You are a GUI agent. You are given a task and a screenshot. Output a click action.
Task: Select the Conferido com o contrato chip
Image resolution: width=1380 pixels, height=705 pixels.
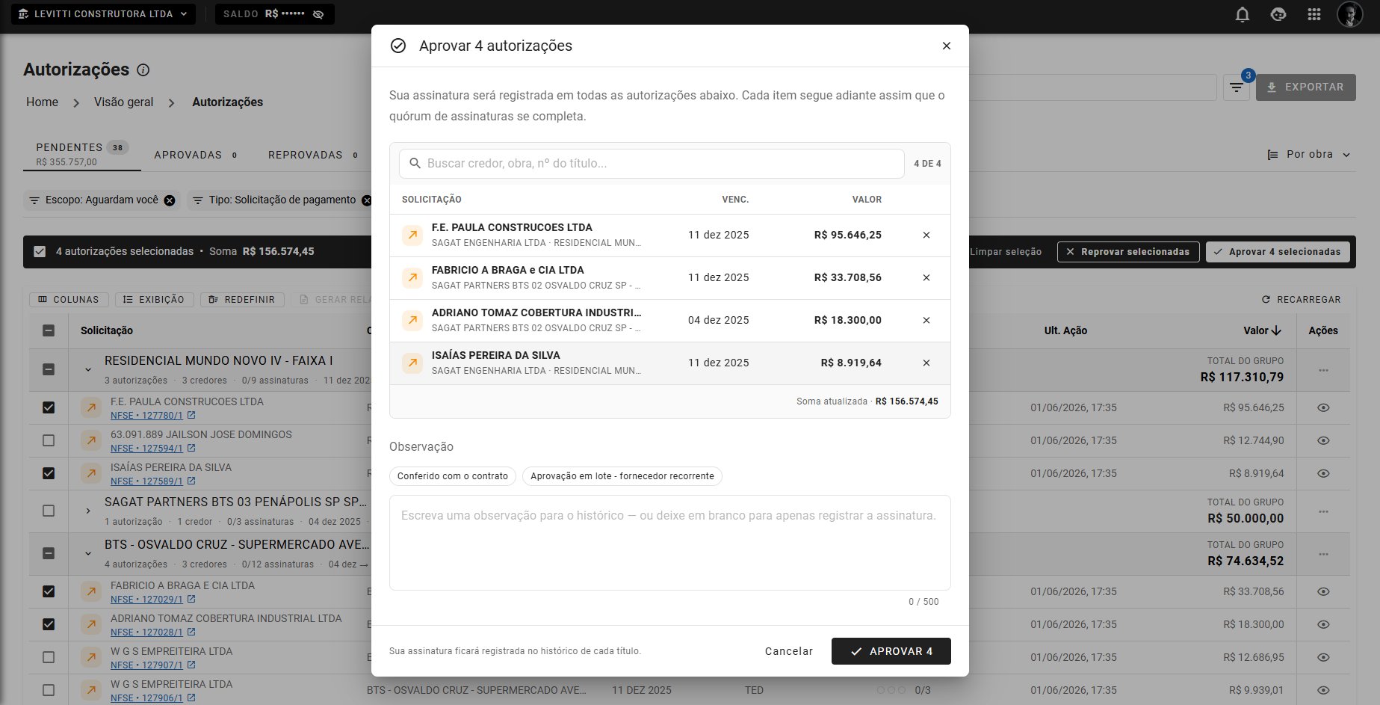coord(453,476)
